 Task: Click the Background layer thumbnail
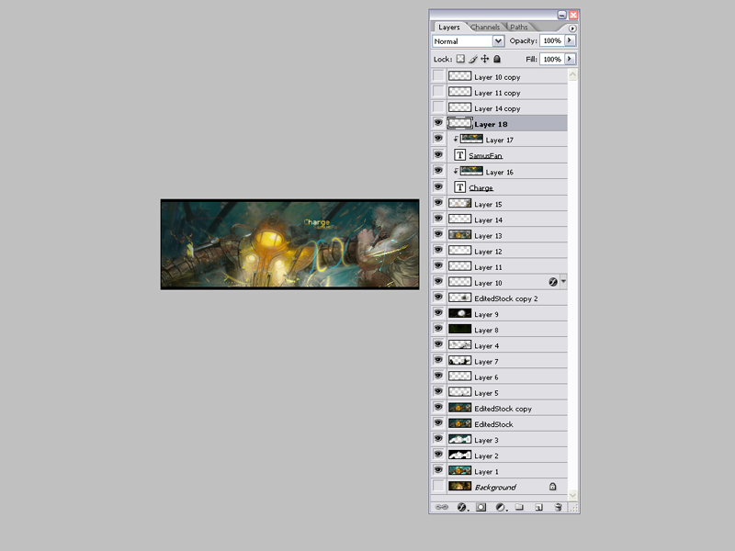coord(459,487)
